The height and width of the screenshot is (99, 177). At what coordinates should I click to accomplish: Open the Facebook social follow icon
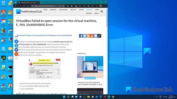pos(81,36)
